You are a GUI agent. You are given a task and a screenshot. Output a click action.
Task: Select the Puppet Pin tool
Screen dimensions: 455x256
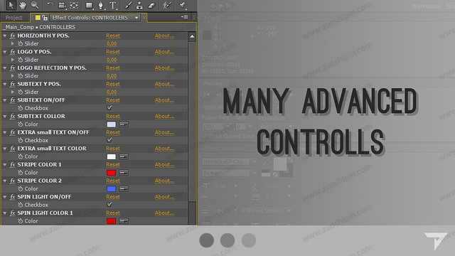click(182, 5)
